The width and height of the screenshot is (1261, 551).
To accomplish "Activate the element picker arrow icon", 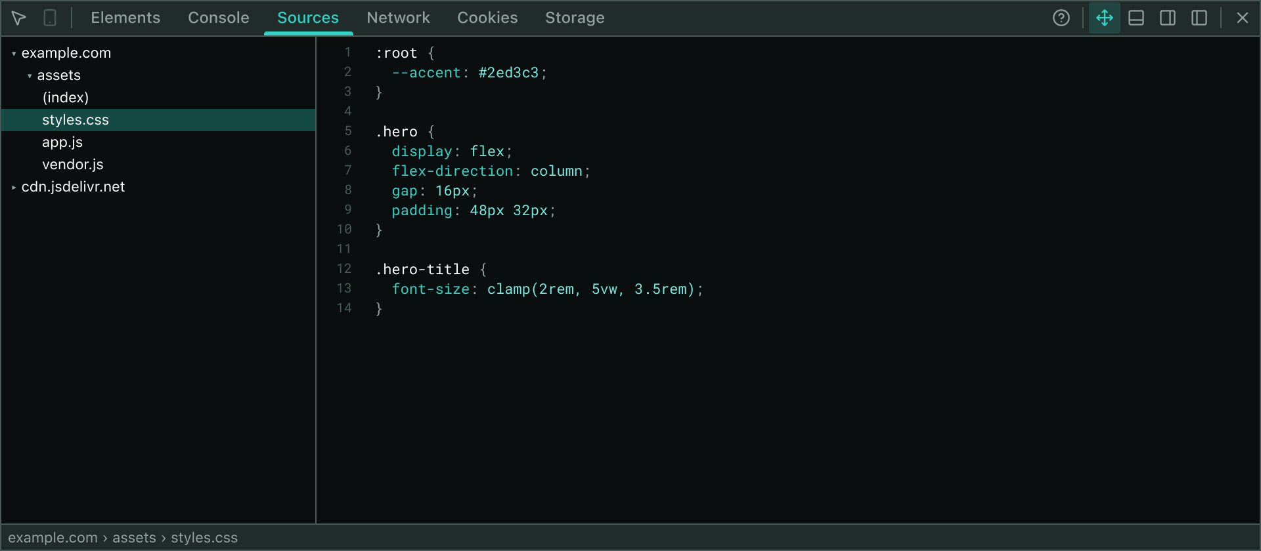I will (x=18, y=18).
